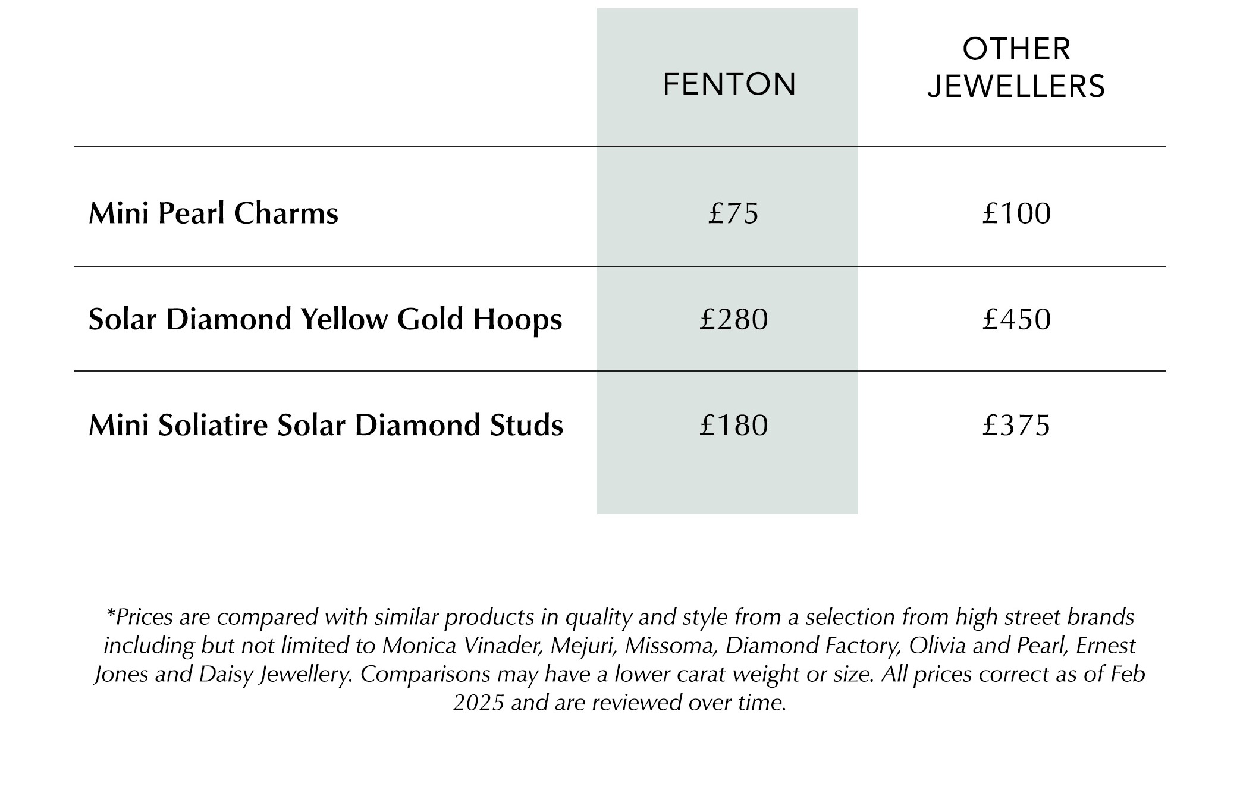Click the OTHER JEWELLERS column header

[1016, 68]
